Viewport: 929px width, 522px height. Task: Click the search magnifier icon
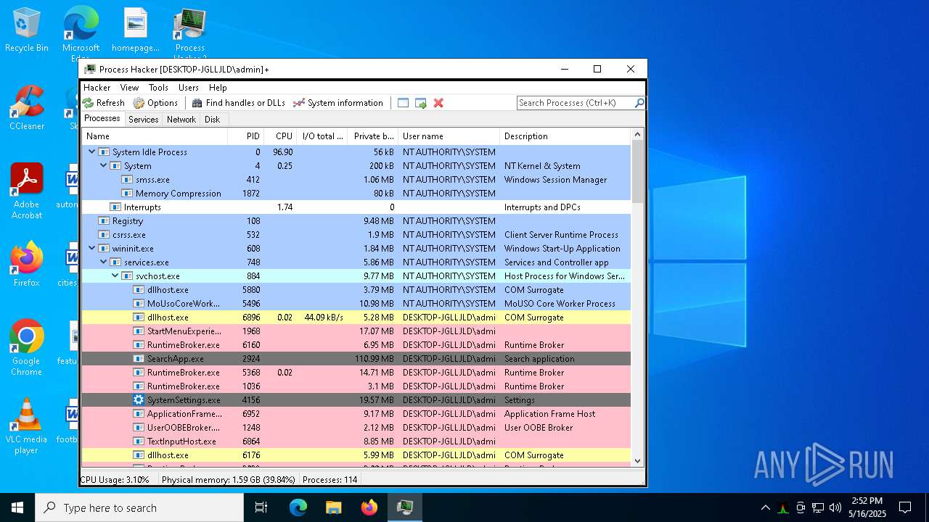(639, 103)
